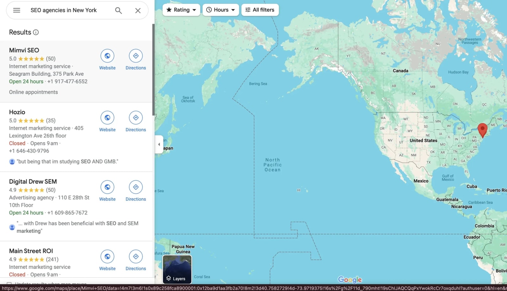507x291 pixels.
Task: Open Digital Drew SEM website icon
Action: [x=107, y=187]
